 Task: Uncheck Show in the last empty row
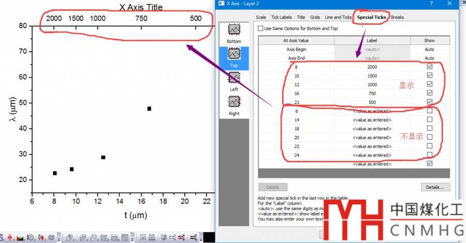(429, 163)
